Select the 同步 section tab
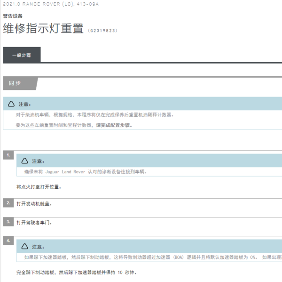The image size is (282, 282). tap(20, 83)
